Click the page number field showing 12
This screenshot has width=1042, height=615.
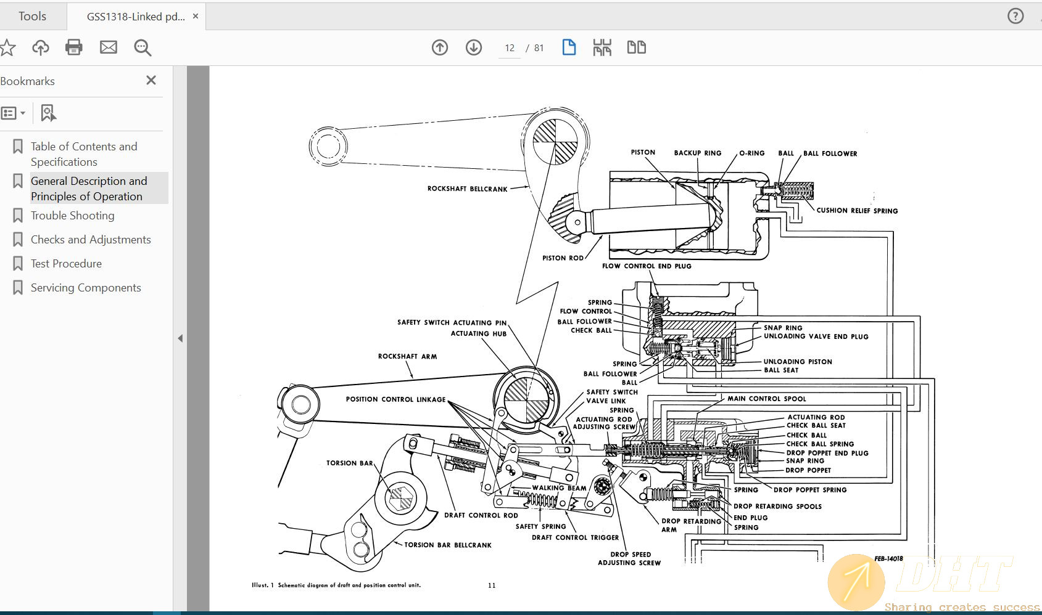tap(510, 48)
